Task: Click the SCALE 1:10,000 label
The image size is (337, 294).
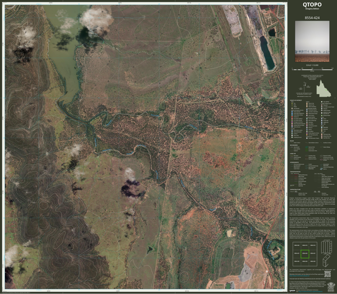Action: [x=312, y=65]
